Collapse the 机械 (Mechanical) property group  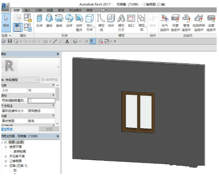53,116
